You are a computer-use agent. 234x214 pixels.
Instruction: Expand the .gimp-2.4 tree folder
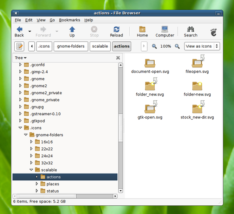[20, 72]
